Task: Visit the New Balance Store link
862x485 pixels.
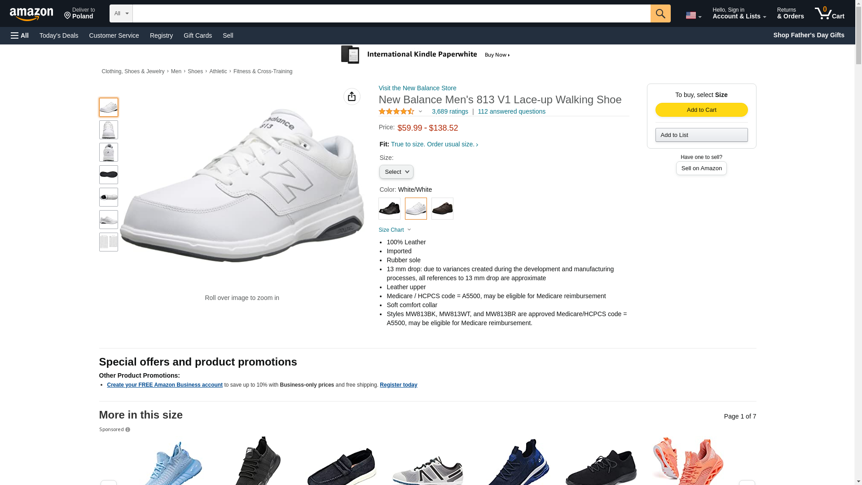Action: coord(417,88)
